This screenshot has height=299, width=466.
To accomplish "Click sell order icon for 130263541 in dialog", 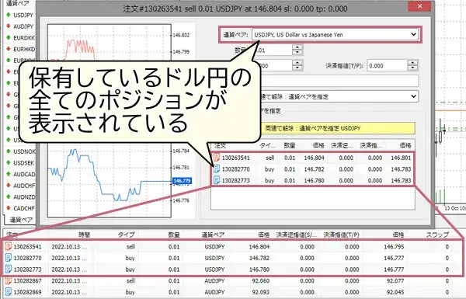I will pos(217,158).
